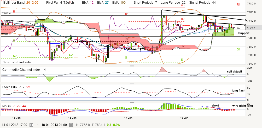Grab the divider handle above Stochastik panel
The width and height of the screenshot is (262, 128).
(132, 84)
